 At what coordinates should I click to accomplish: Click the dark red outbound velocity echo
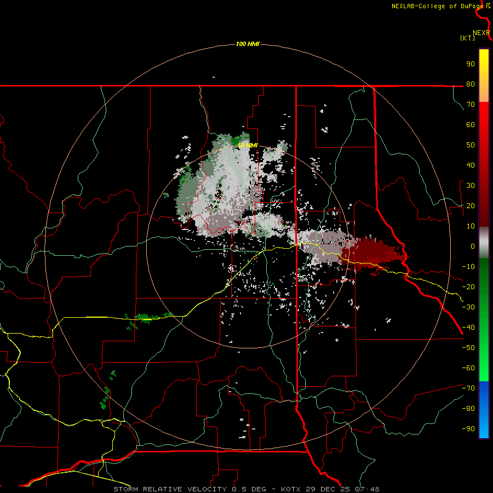pos(371,254)
